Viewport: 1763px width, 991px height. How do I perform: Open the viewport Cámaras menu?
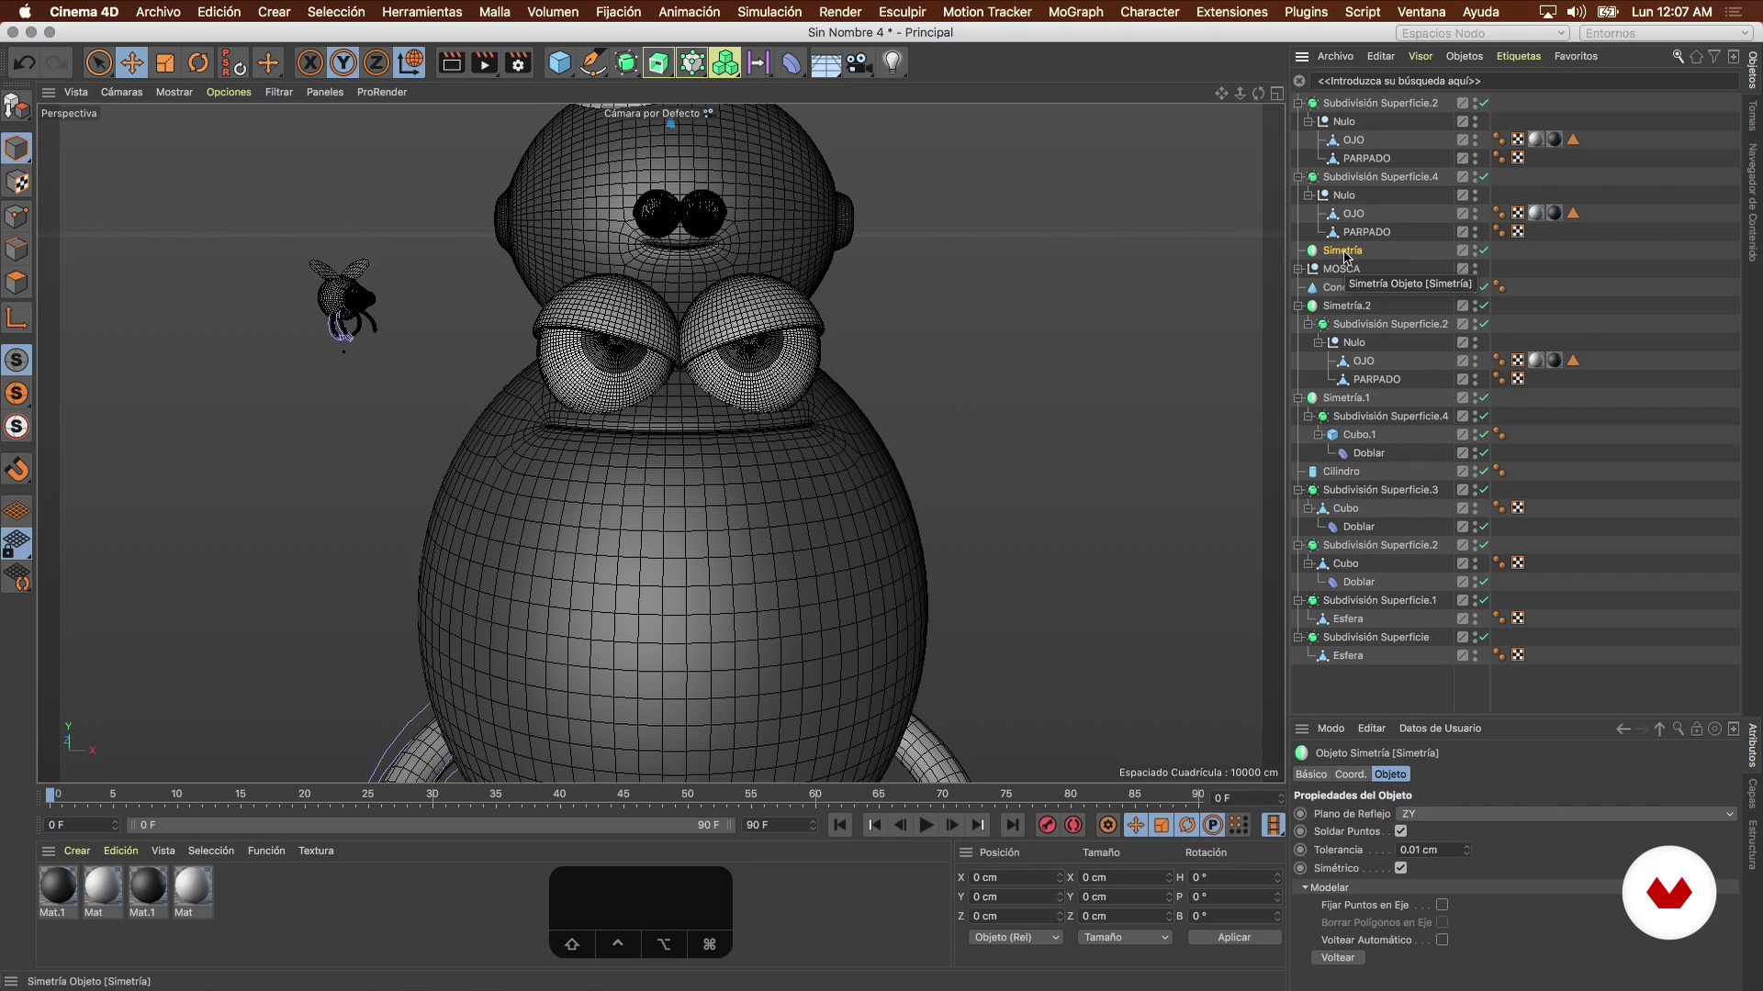coord(121,92)
